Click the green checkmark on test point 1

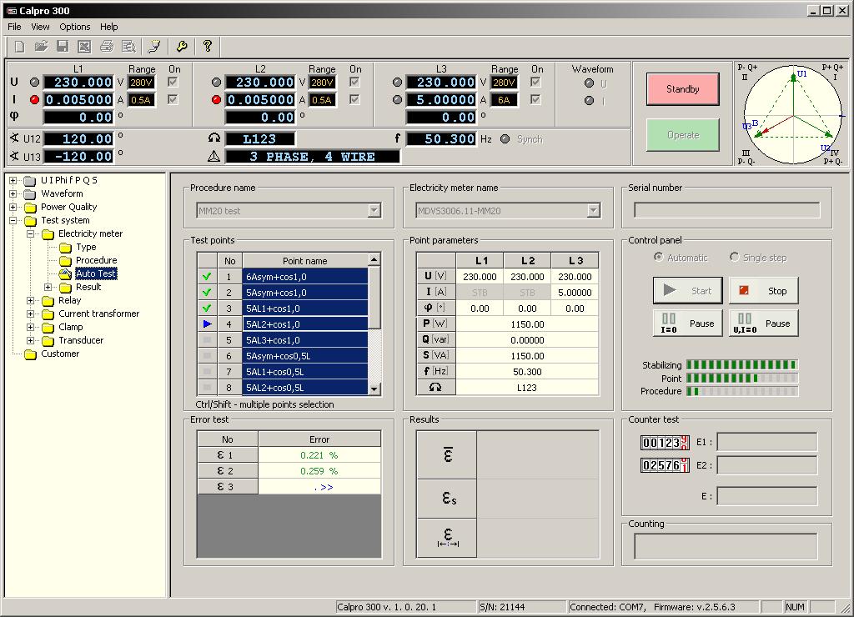pos(207,276)
